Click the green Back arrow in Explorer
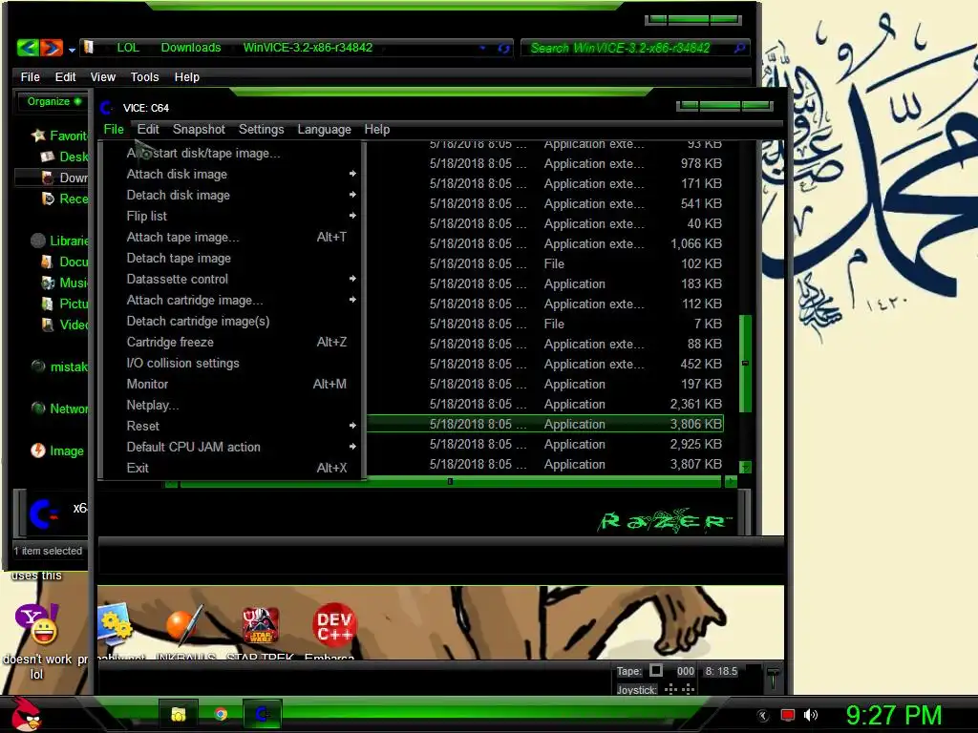The height and width of the screenshot is (733, 978). click(x=28, y=48)
